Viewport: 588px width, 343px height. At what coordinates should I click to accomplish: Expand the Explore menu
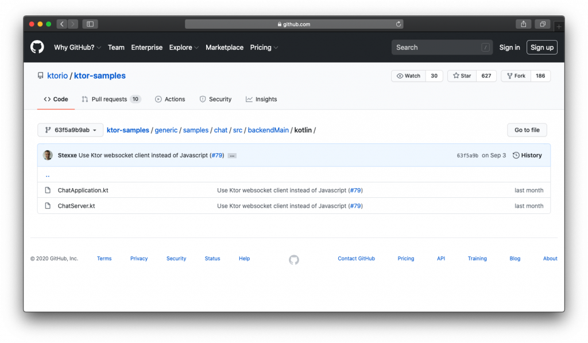pos(184,48)
